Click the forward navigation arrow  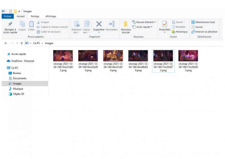point(12,43)
